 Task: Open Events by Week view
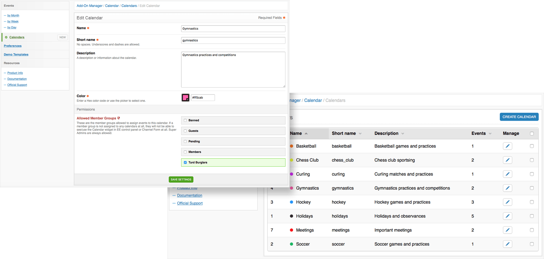(13, 21)
